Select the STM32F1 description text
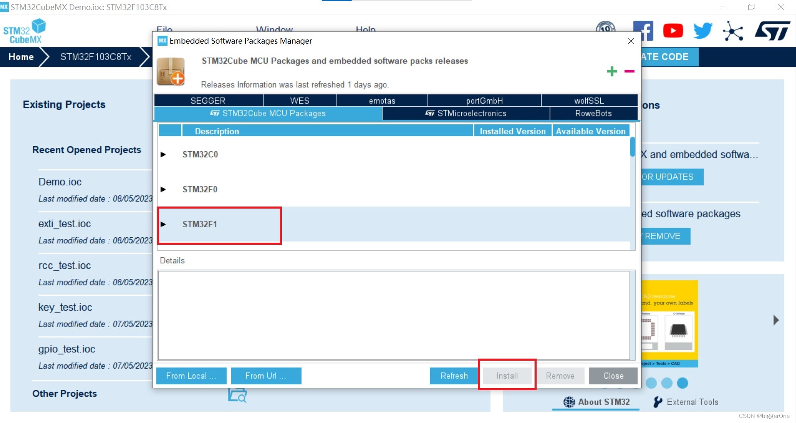The width and height of the screenshot is (796, 423). [200, 224]
